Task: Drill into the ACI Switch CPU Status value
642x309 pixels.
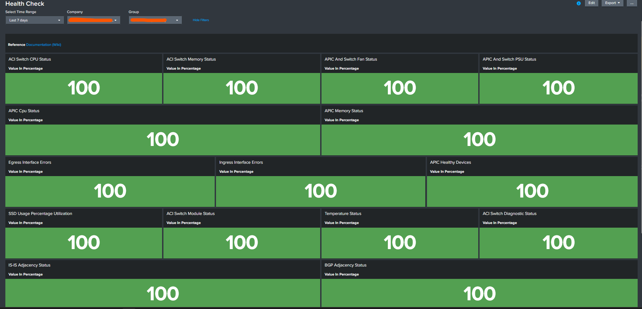Action: (83, 88)
